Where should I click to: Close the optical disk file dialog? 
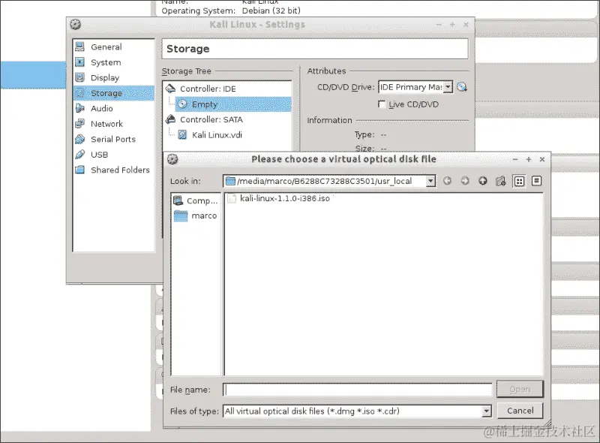point(541,159)
